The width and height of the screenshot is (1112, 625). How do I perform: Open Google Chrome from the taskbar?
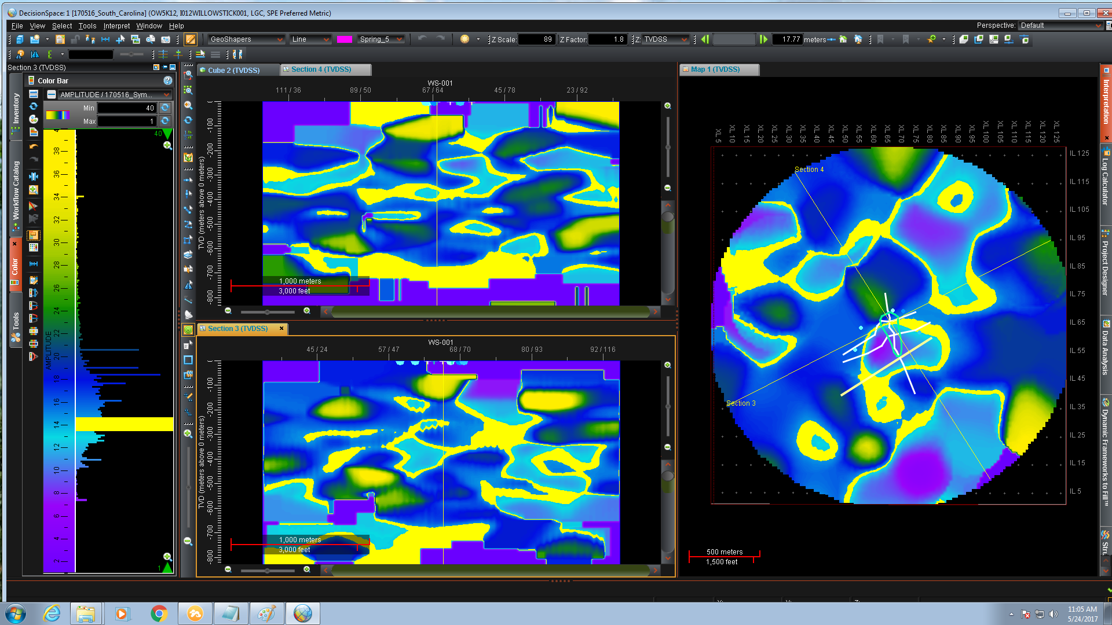coord(159,613)
